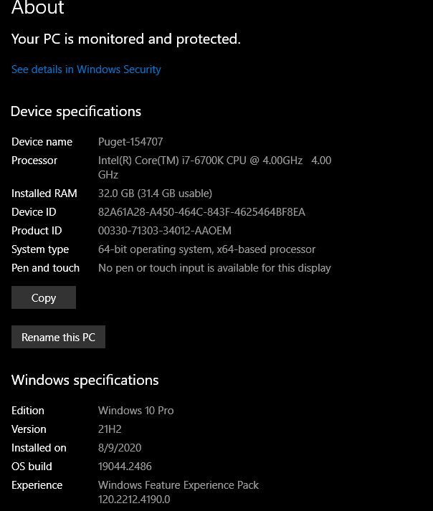This screenshot has height=511, width=433.
Task: Click the installed on date 8/9/2020
Action: [118, 448]
